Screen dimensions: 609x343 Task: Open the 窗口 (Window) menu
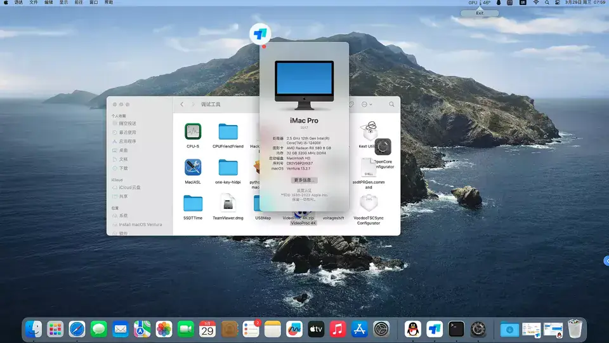[x=94, y=3]
